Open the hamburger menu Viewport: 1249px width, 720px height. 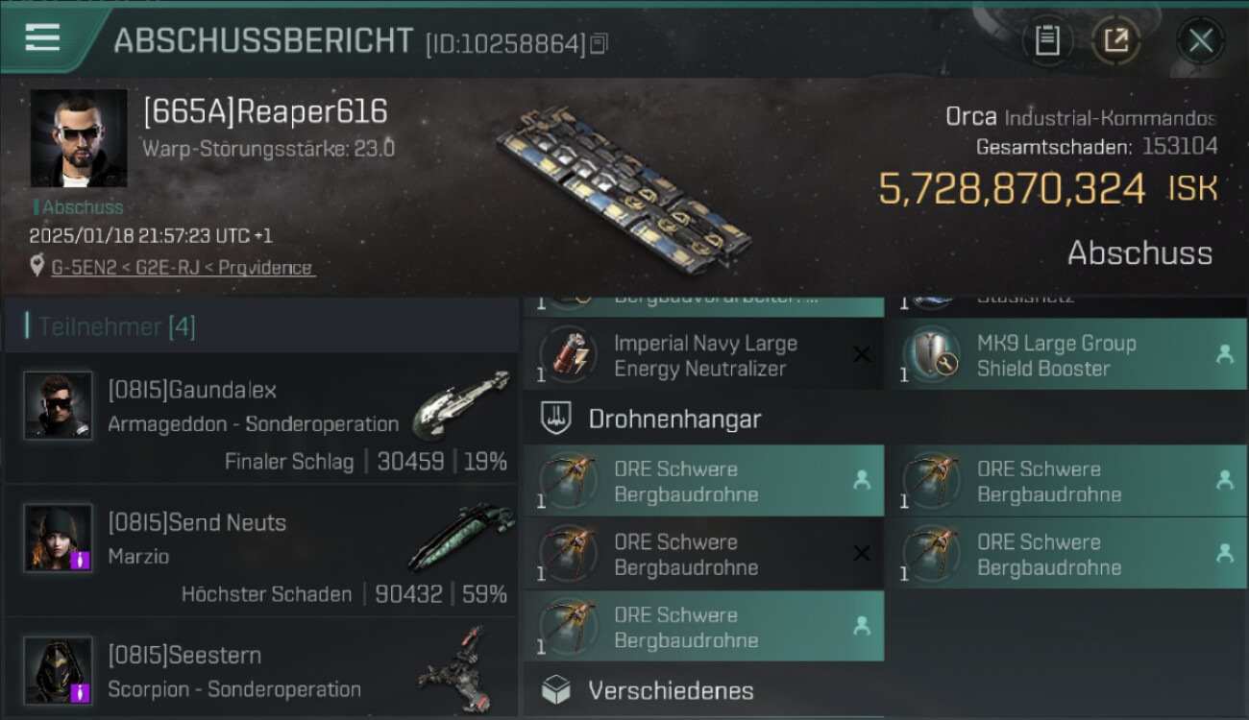42,37
